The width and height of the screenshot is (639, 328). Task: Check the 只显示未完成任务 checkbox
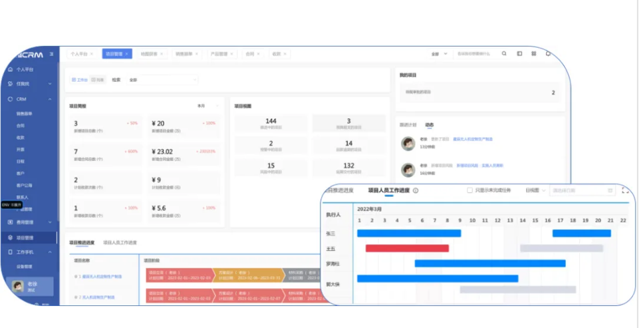pos(469,190)
